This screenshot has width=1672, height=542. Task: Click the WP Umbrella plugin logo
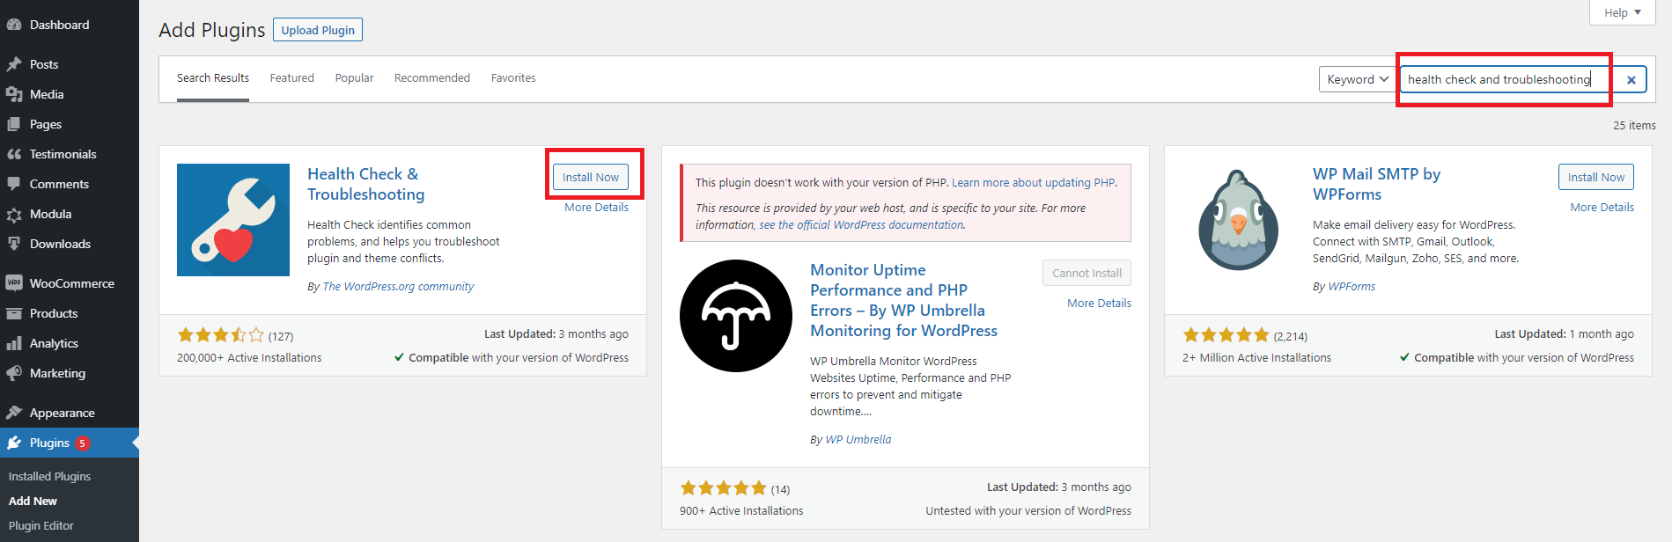tap(736, 316)
